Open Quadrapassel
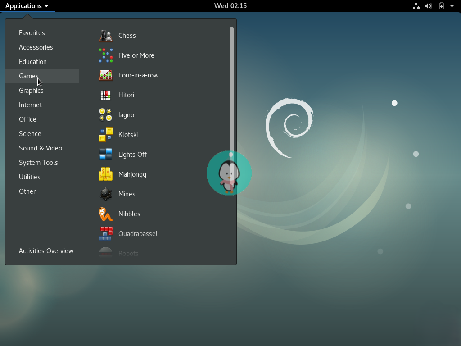Image resolution: width=461 pixels, height=346 pixels. point(138,234)
